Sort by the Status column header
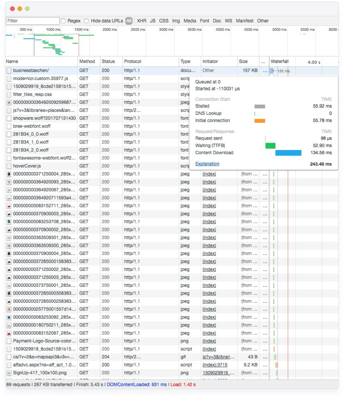This screenshot has width=344, height=398. pos(111,62)
